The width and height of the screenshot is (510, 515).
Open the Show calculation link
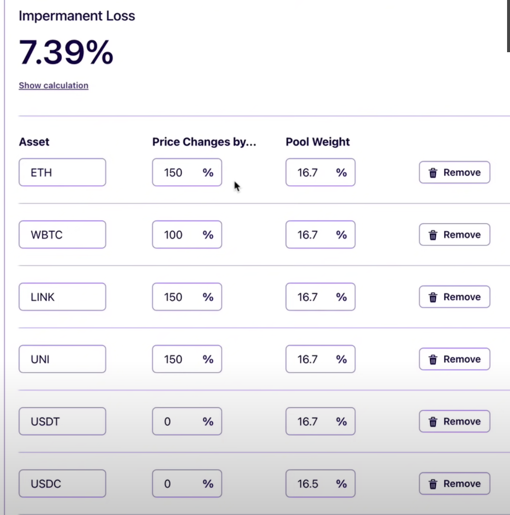click(x=54, y=85)
